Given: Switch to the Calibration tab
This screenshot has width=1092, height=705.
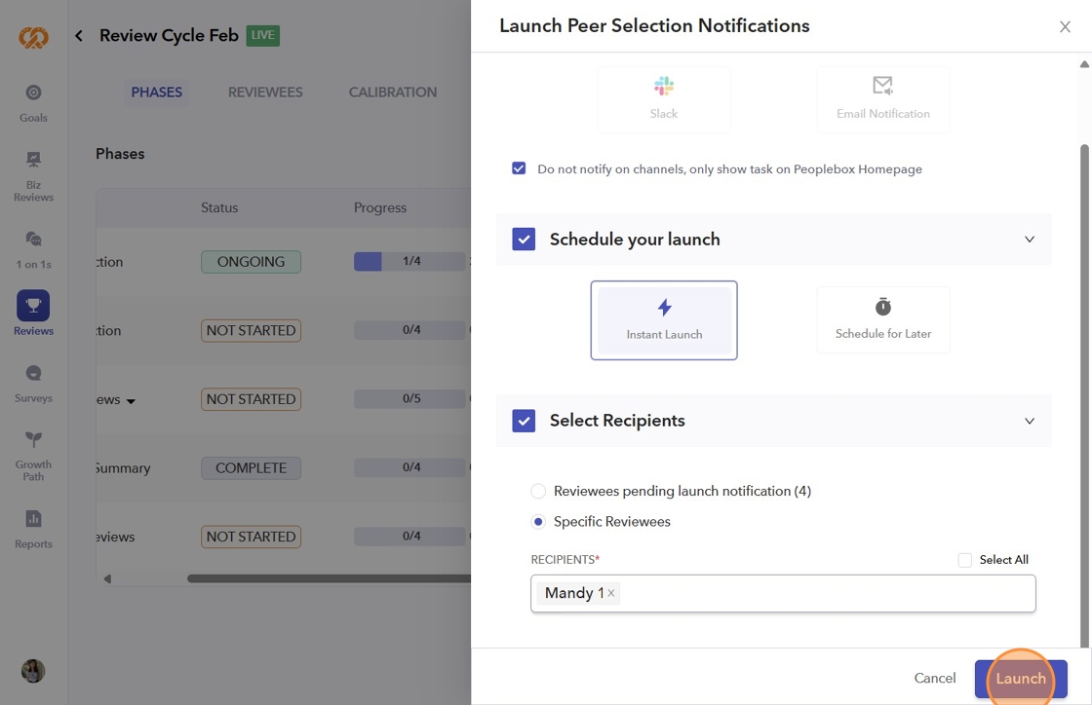Looking at the screenshot, I should [x=393, y=93].
